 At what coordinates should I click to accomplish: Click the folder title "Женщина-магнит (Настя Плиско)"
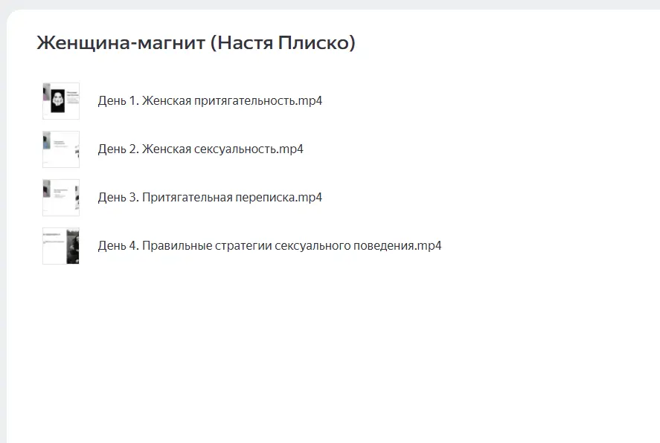(196, 44)
